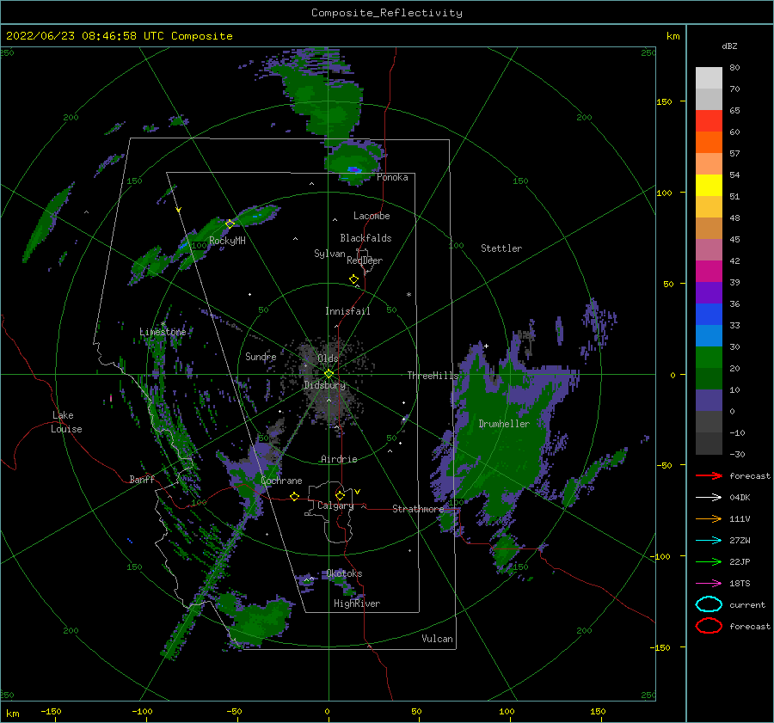Click the 'current' legend label text
Screen dimensions: 774x723
[747, 604]
